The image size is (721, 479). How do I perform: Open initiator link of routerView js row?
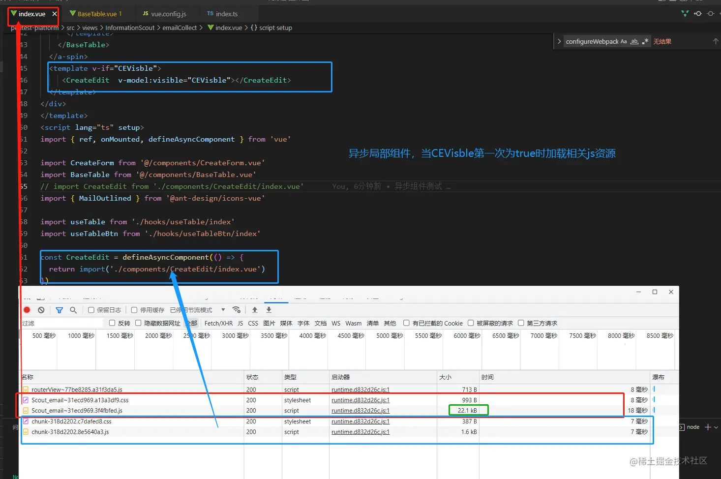point(360,389)
